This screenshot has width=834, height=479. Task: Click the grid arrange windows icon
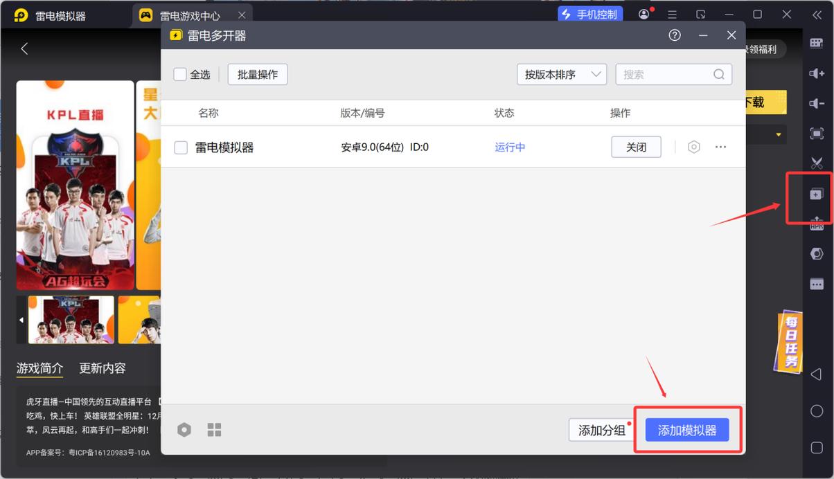tap(214, 430)
